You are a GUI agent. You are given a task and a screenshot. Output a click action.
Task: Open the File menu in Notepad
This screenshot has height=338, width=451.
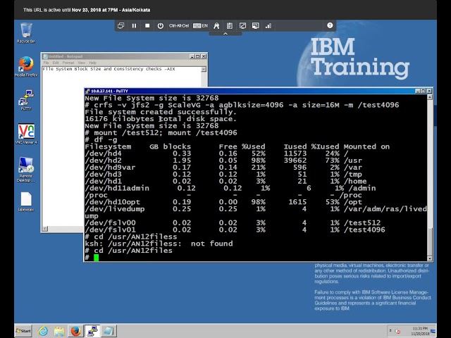46,63
